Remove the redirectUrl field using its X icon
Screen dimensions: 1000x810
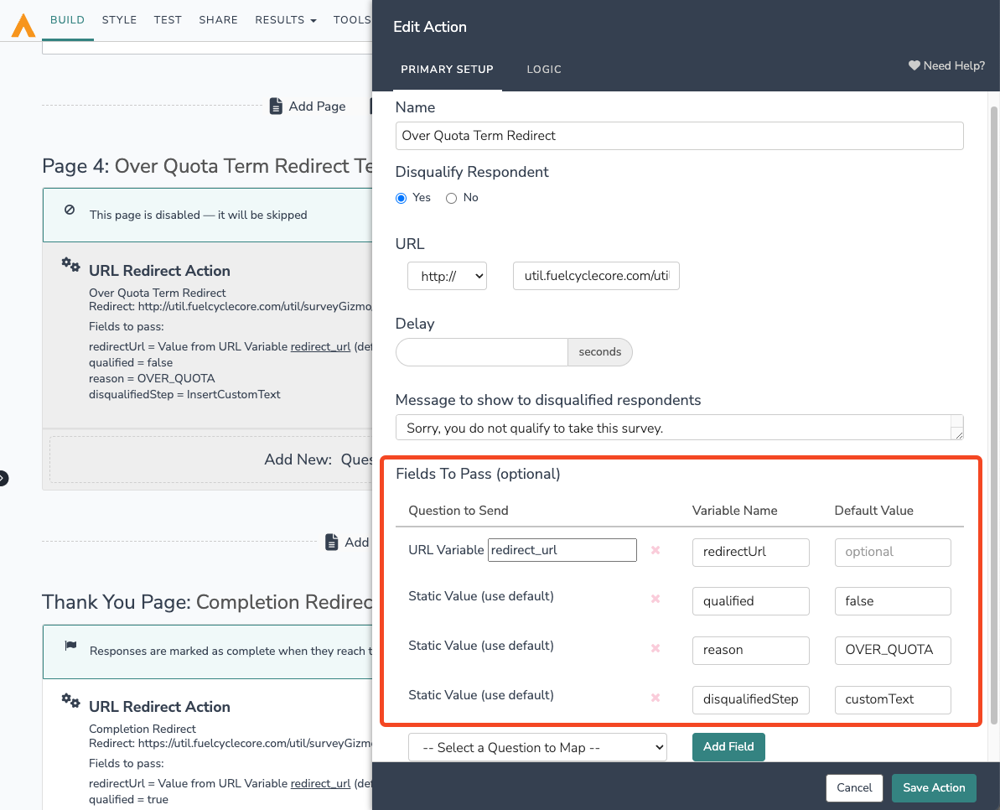[655, 551]
